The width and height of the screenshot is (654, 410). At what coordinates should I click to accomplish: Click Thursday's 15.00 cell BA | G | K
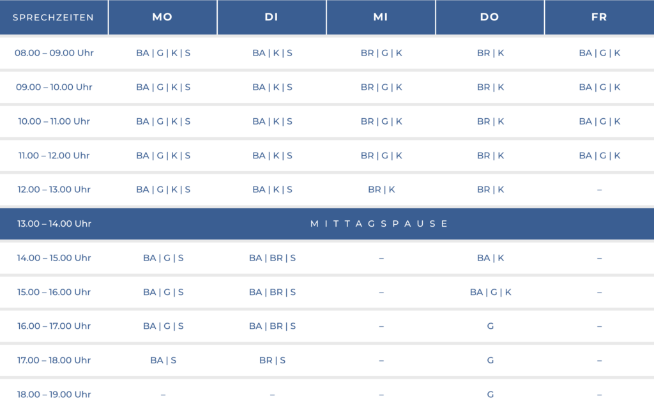point(490,292)
